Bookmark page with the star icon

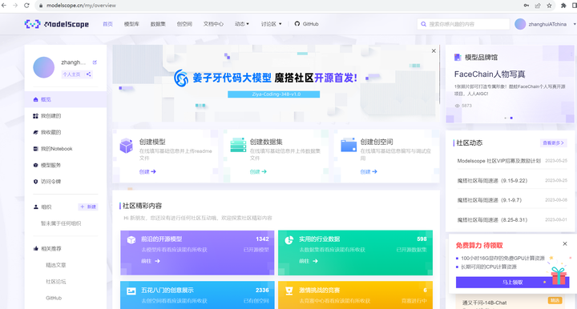pyautogui.click(x=549, y=5)
